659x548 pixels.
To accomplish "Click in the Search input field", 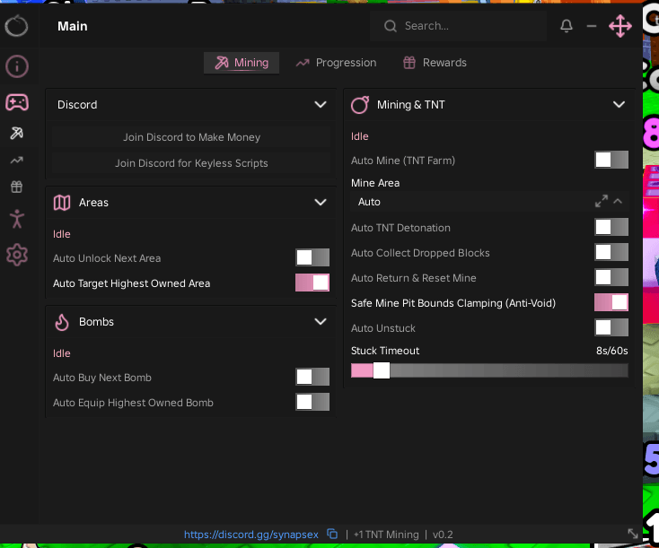I will click(x=458, y=26).
